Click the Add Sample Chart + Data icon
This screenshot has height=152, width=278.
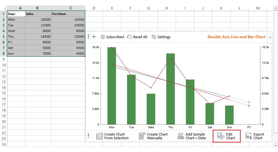tap(181, 136)
